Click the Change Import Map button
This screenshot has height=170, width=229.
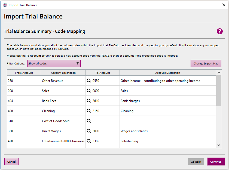point(206,63)
